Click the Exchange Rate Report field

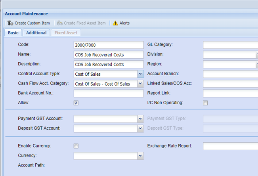tap(230, 146)
